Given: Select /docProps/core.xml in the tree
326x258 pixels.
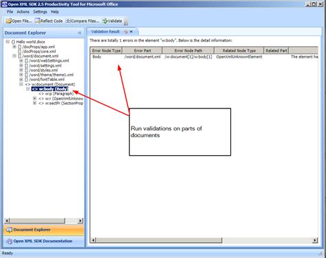Looking at the screenshot, I should (x=37, y=51).
